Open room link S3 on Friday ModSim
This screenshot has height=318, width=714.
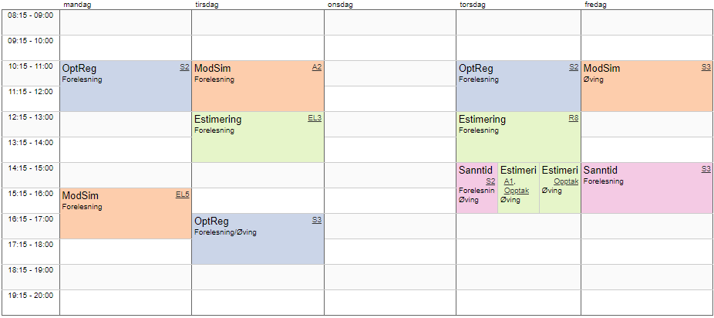coord(706,67)
